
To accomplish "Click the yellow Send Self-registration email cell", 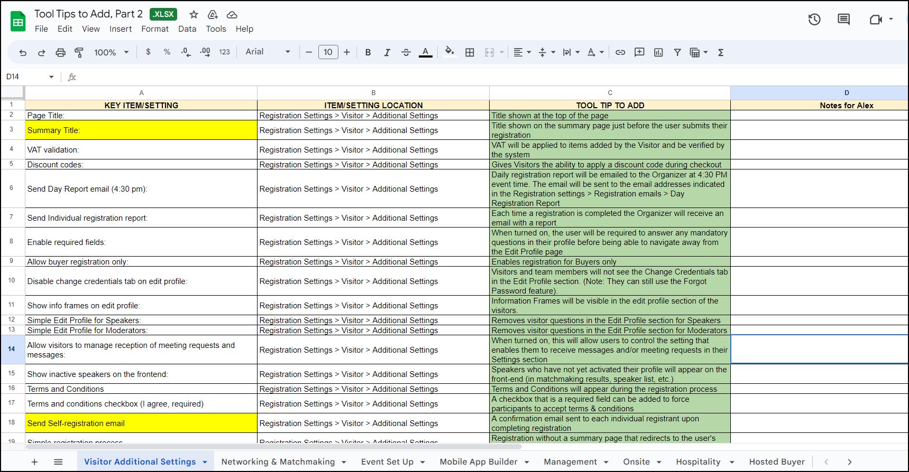I will pyautogui.click(x=141, y=423).
